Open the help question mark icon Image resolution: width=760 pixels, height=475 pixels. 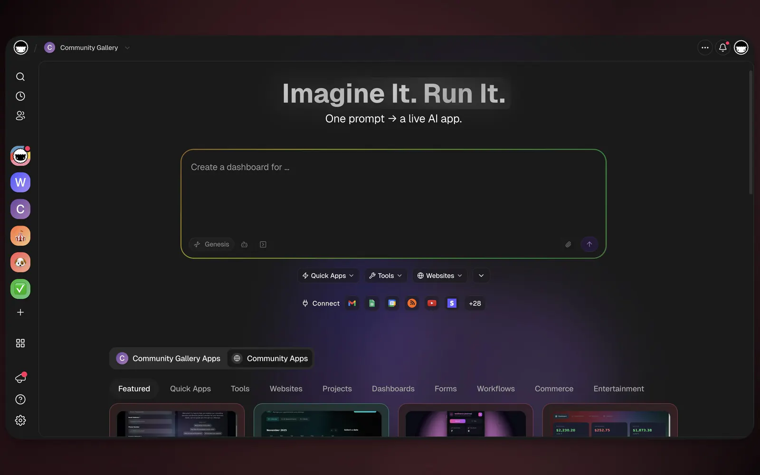pyautogui.click(x=20, y=399)
